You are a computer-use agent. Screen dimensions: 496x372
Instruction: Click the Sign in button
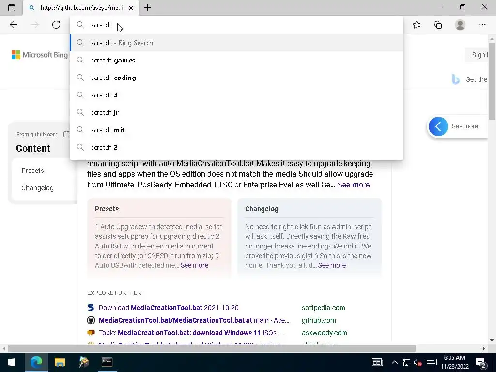click(477, 55)
